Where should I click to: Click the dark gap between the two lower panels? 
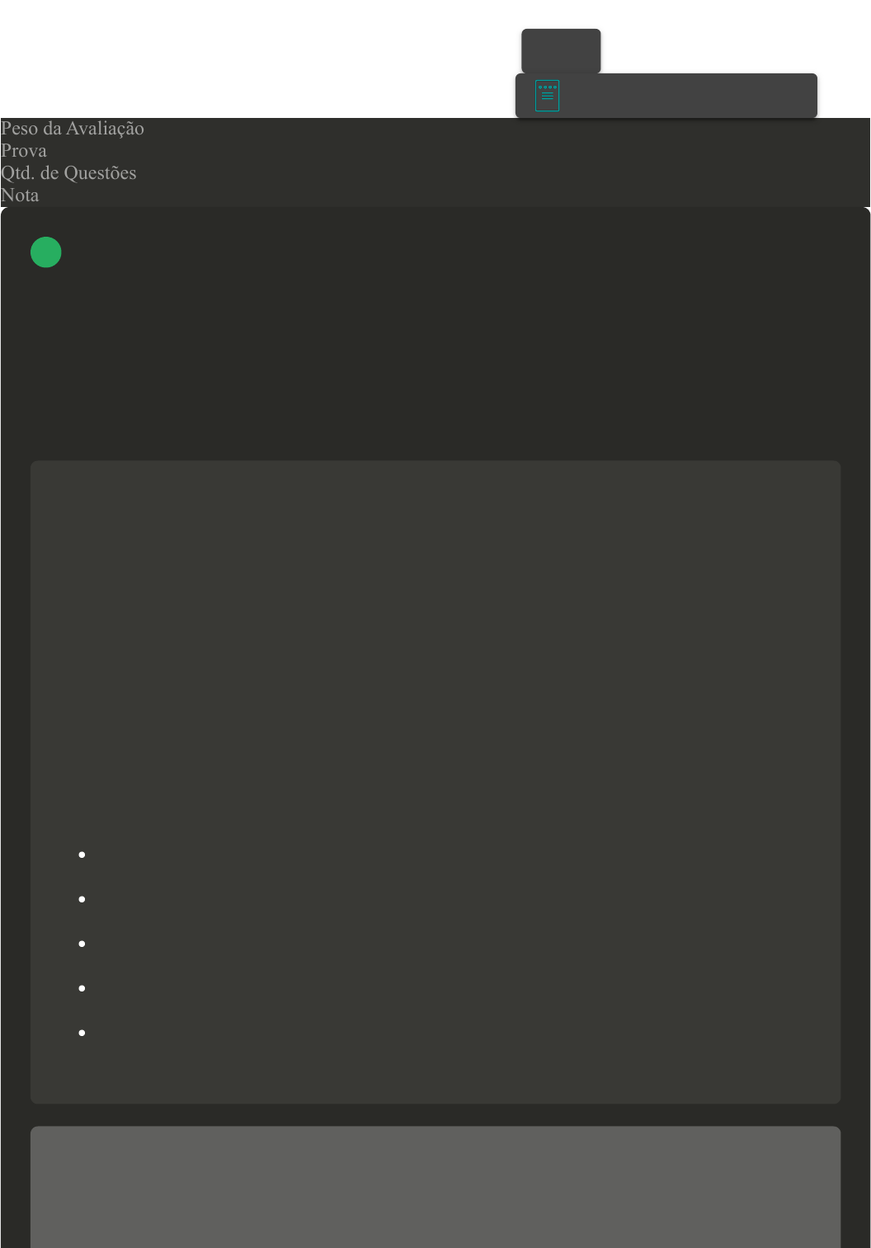click(x=435, y=1115)
